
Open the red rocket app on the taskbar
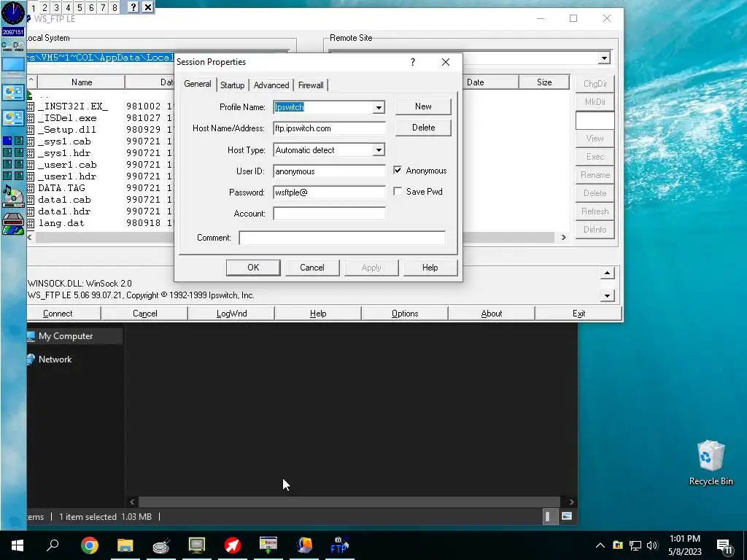coord(233,545)
